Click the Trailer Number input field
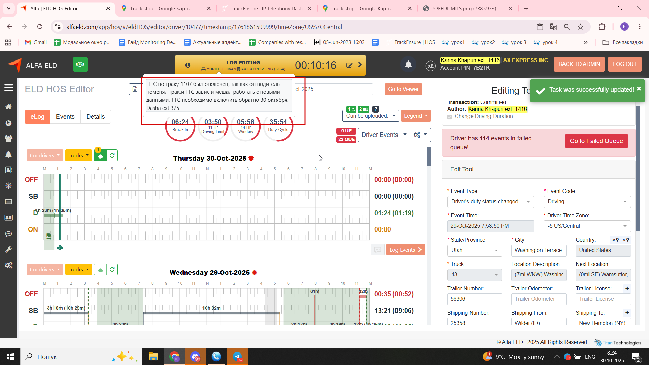649x365 pixels. (474, 299)
